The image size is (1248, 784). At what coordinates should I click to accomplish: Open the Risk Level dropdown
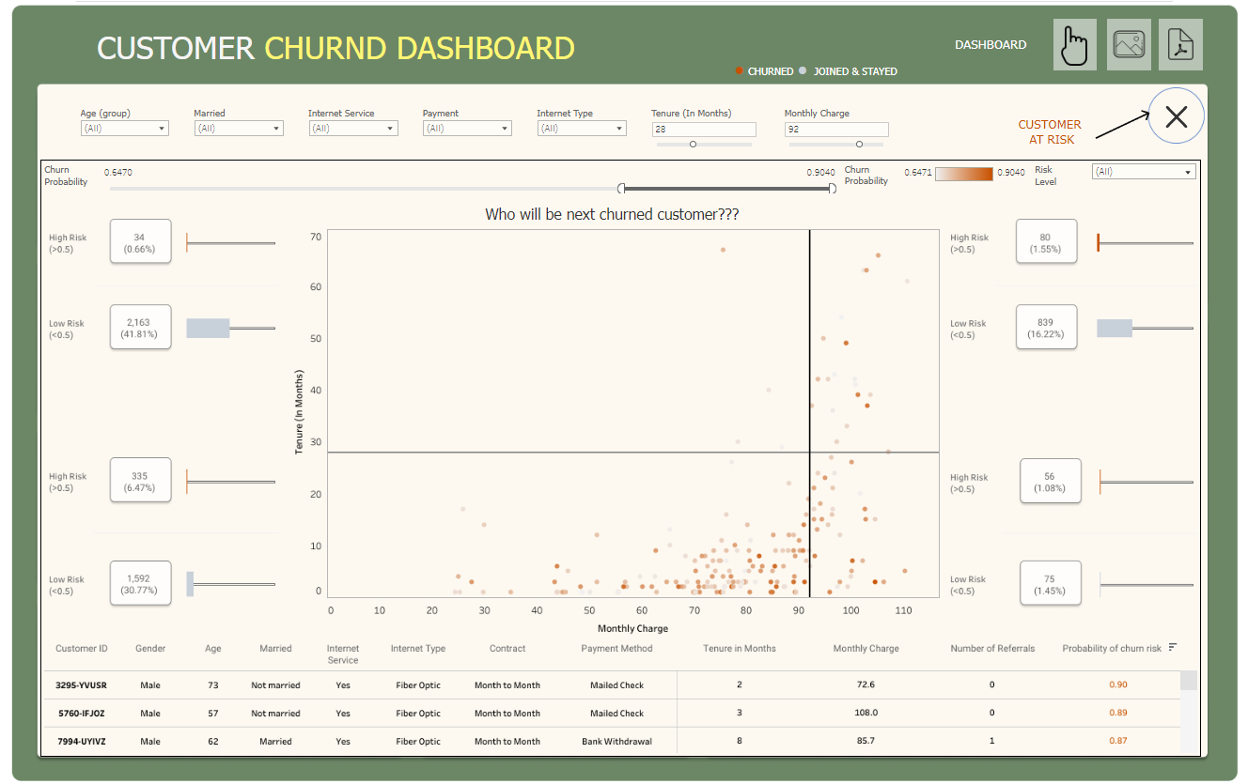click(x=1144, y=172)
